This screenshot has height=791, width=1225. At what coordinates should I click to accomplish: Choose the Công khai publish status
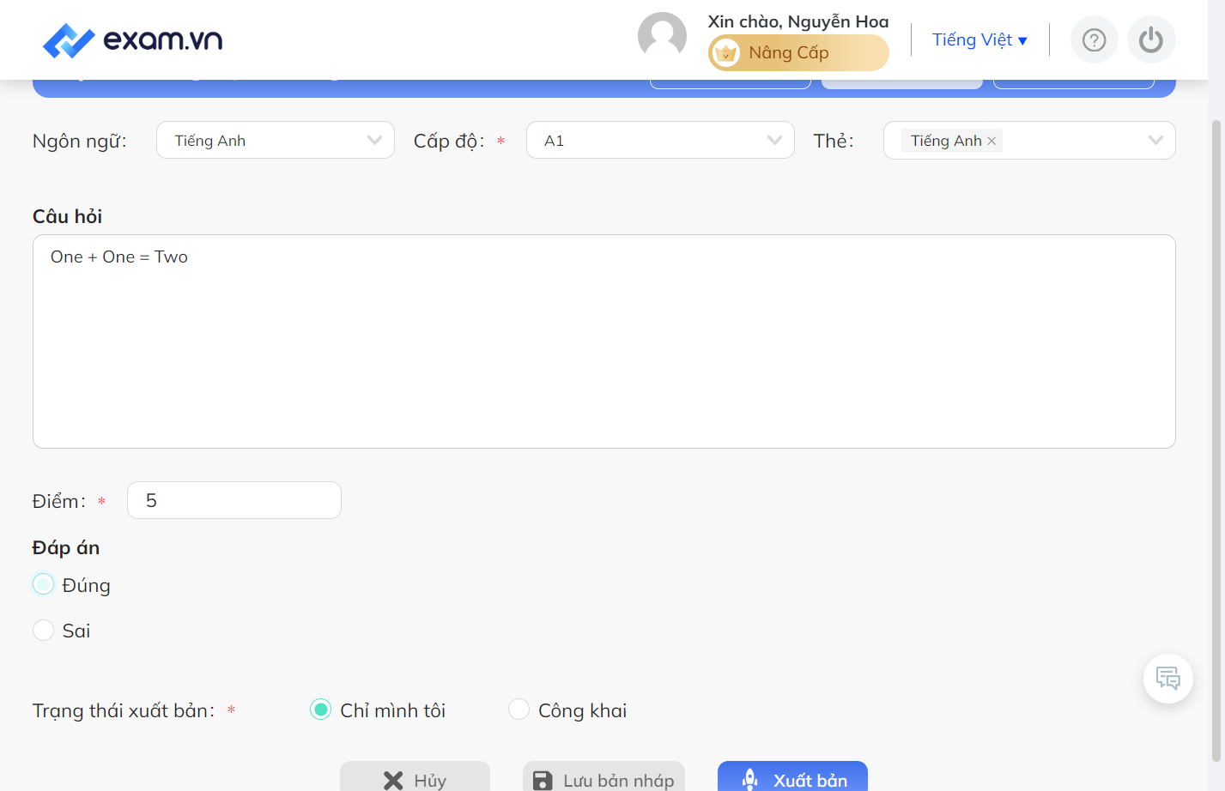click(x=519, y=709)
